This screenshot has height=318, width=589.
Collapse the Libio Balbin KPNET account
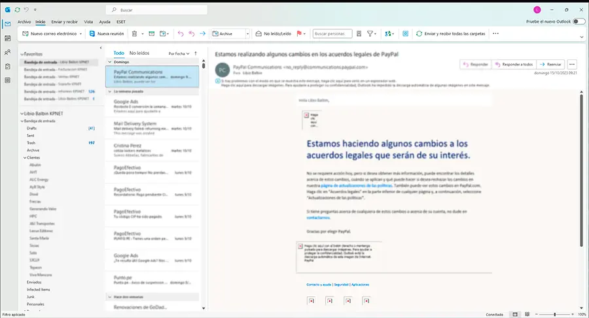22,114
